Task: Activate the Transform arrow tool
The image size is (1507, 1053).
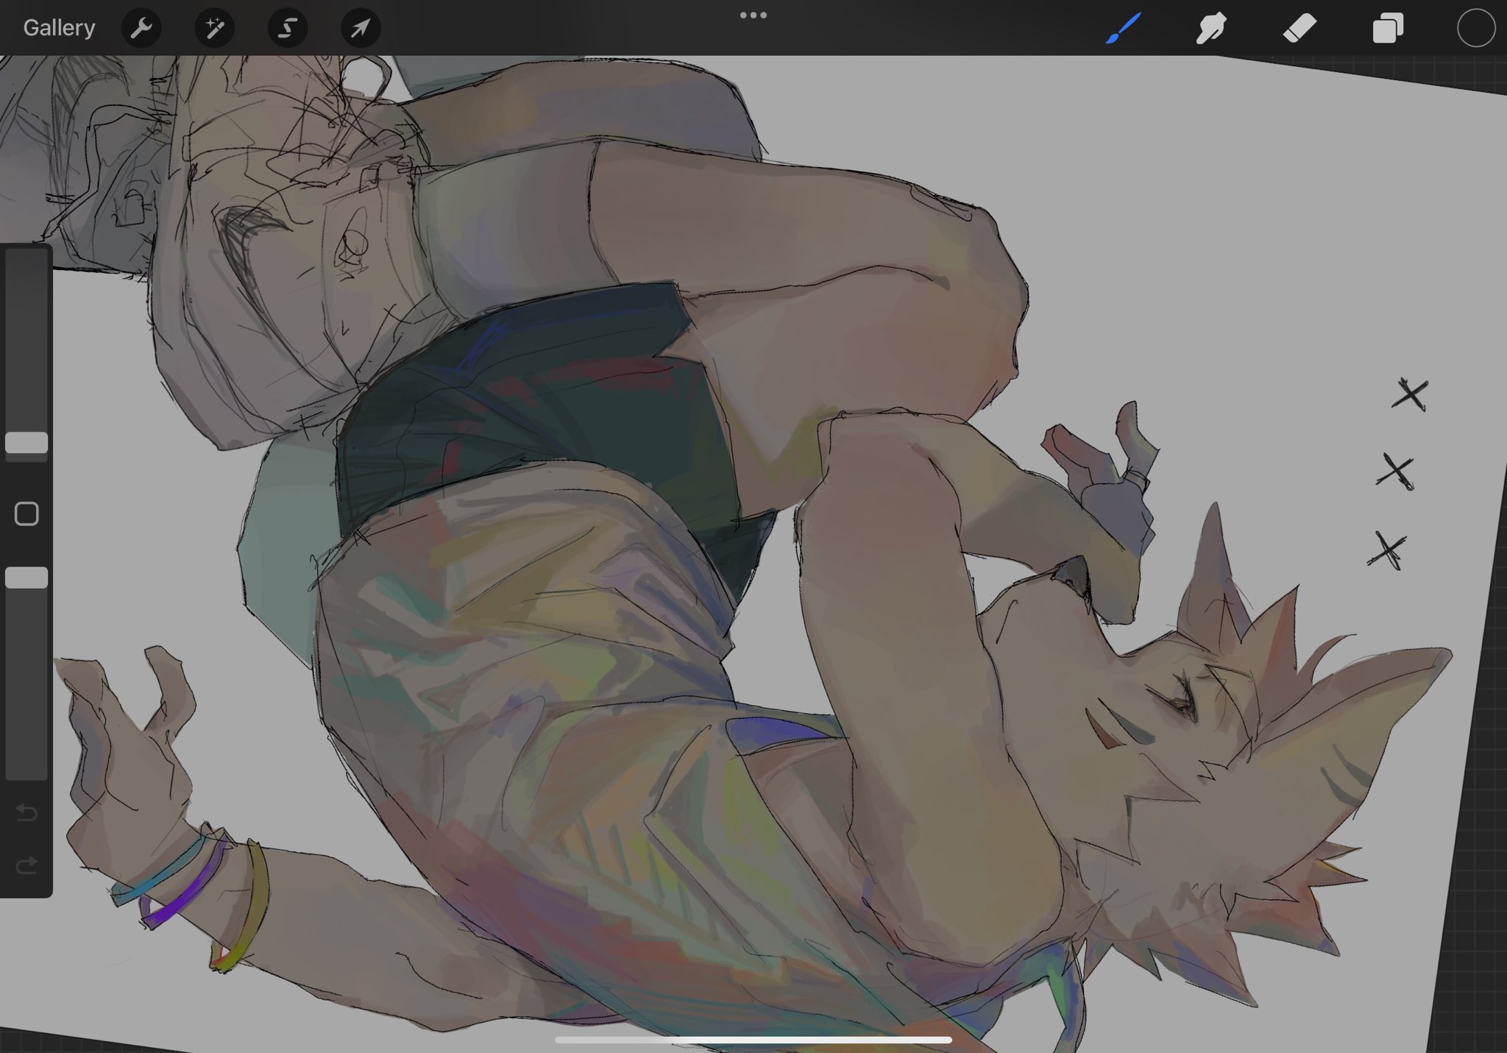Action: 360,28
